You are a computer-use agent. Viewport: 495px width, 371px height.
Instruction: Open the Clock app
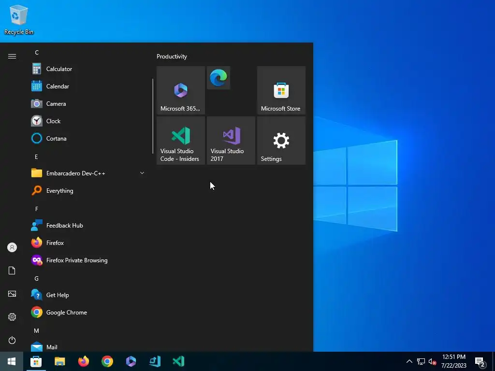88,121
